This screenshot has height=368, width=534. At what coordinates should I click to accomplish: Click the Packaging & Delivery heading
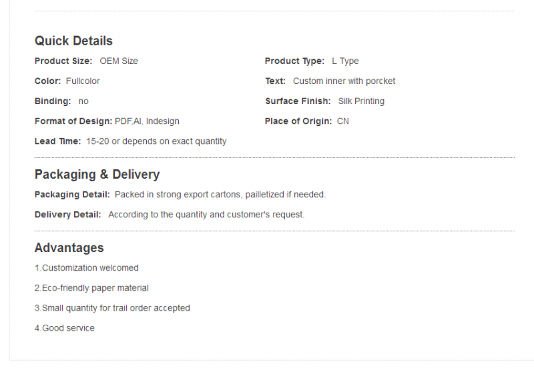(x=97, y=174)
